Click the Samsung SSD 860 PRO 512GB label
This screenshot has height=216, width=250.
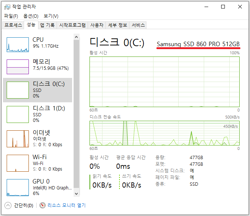pyautogui.click(x=198, y=44)
